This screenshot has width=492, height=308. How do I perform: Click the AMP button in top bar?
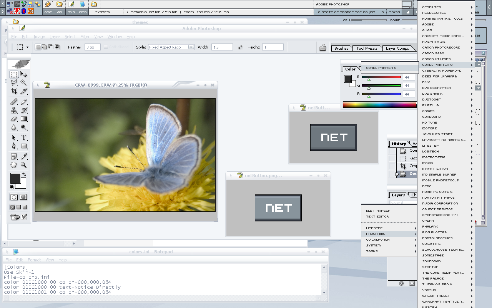tap(48, 12)
